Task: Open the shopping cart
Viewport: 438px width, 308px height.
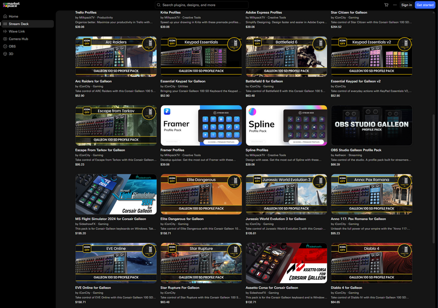Action: 386,5
